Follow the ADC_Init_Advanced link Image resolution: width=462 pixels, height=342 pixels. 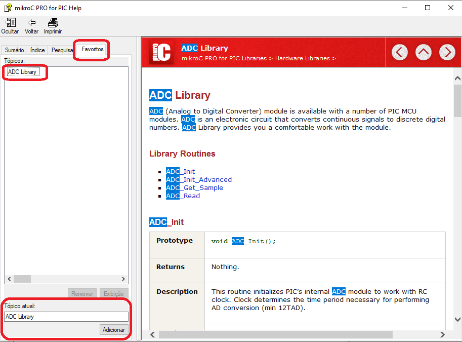point(198,180)
